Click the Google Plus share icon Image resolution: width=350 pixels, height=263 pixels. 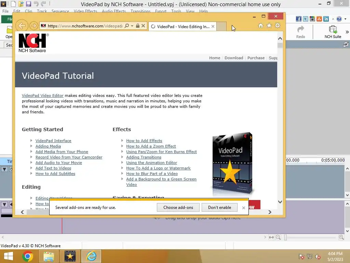click(x=312, y=19)
